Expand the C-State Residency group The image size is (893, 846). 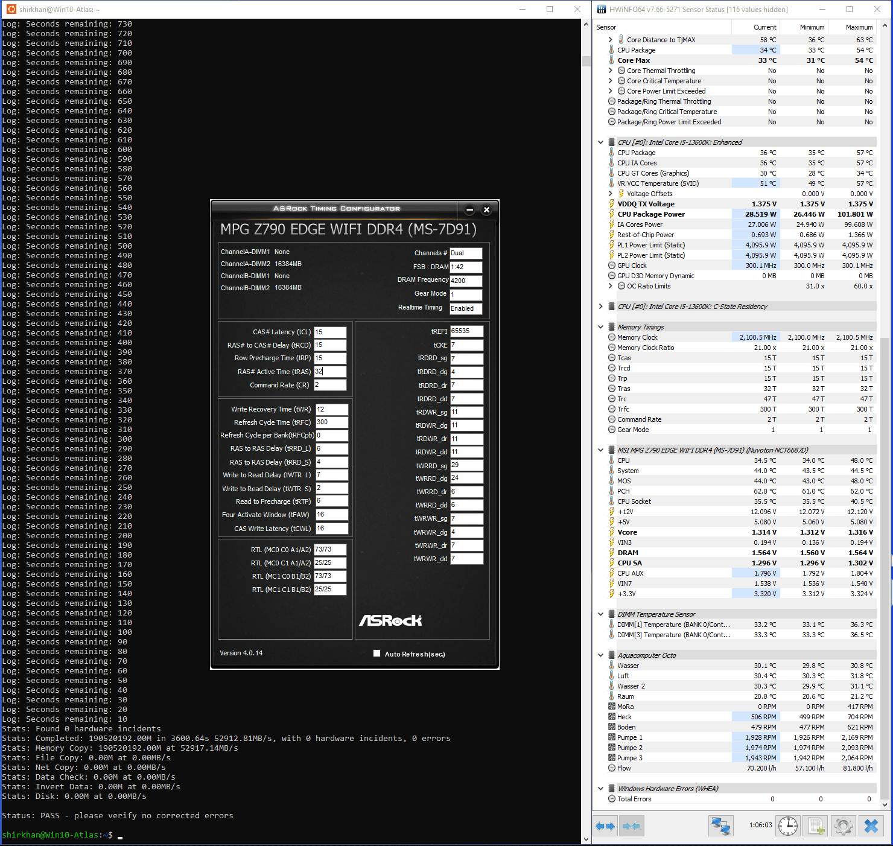coord(600,307)
